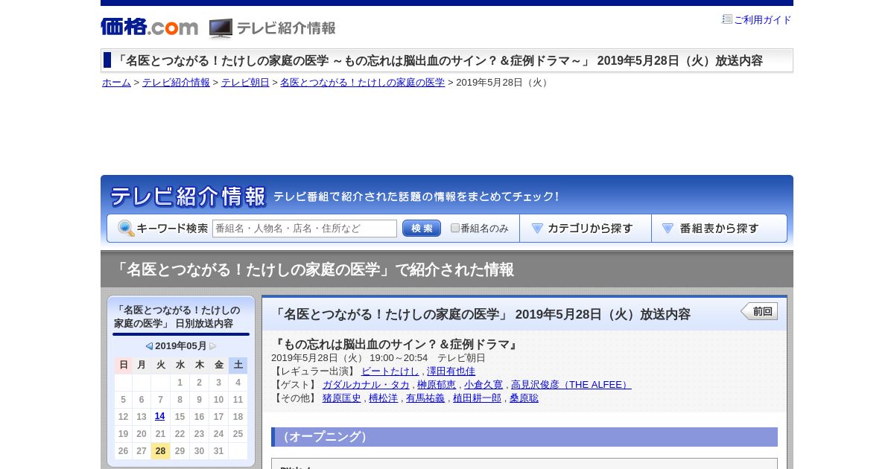Click the 前回 button

[x=759, y=311]
